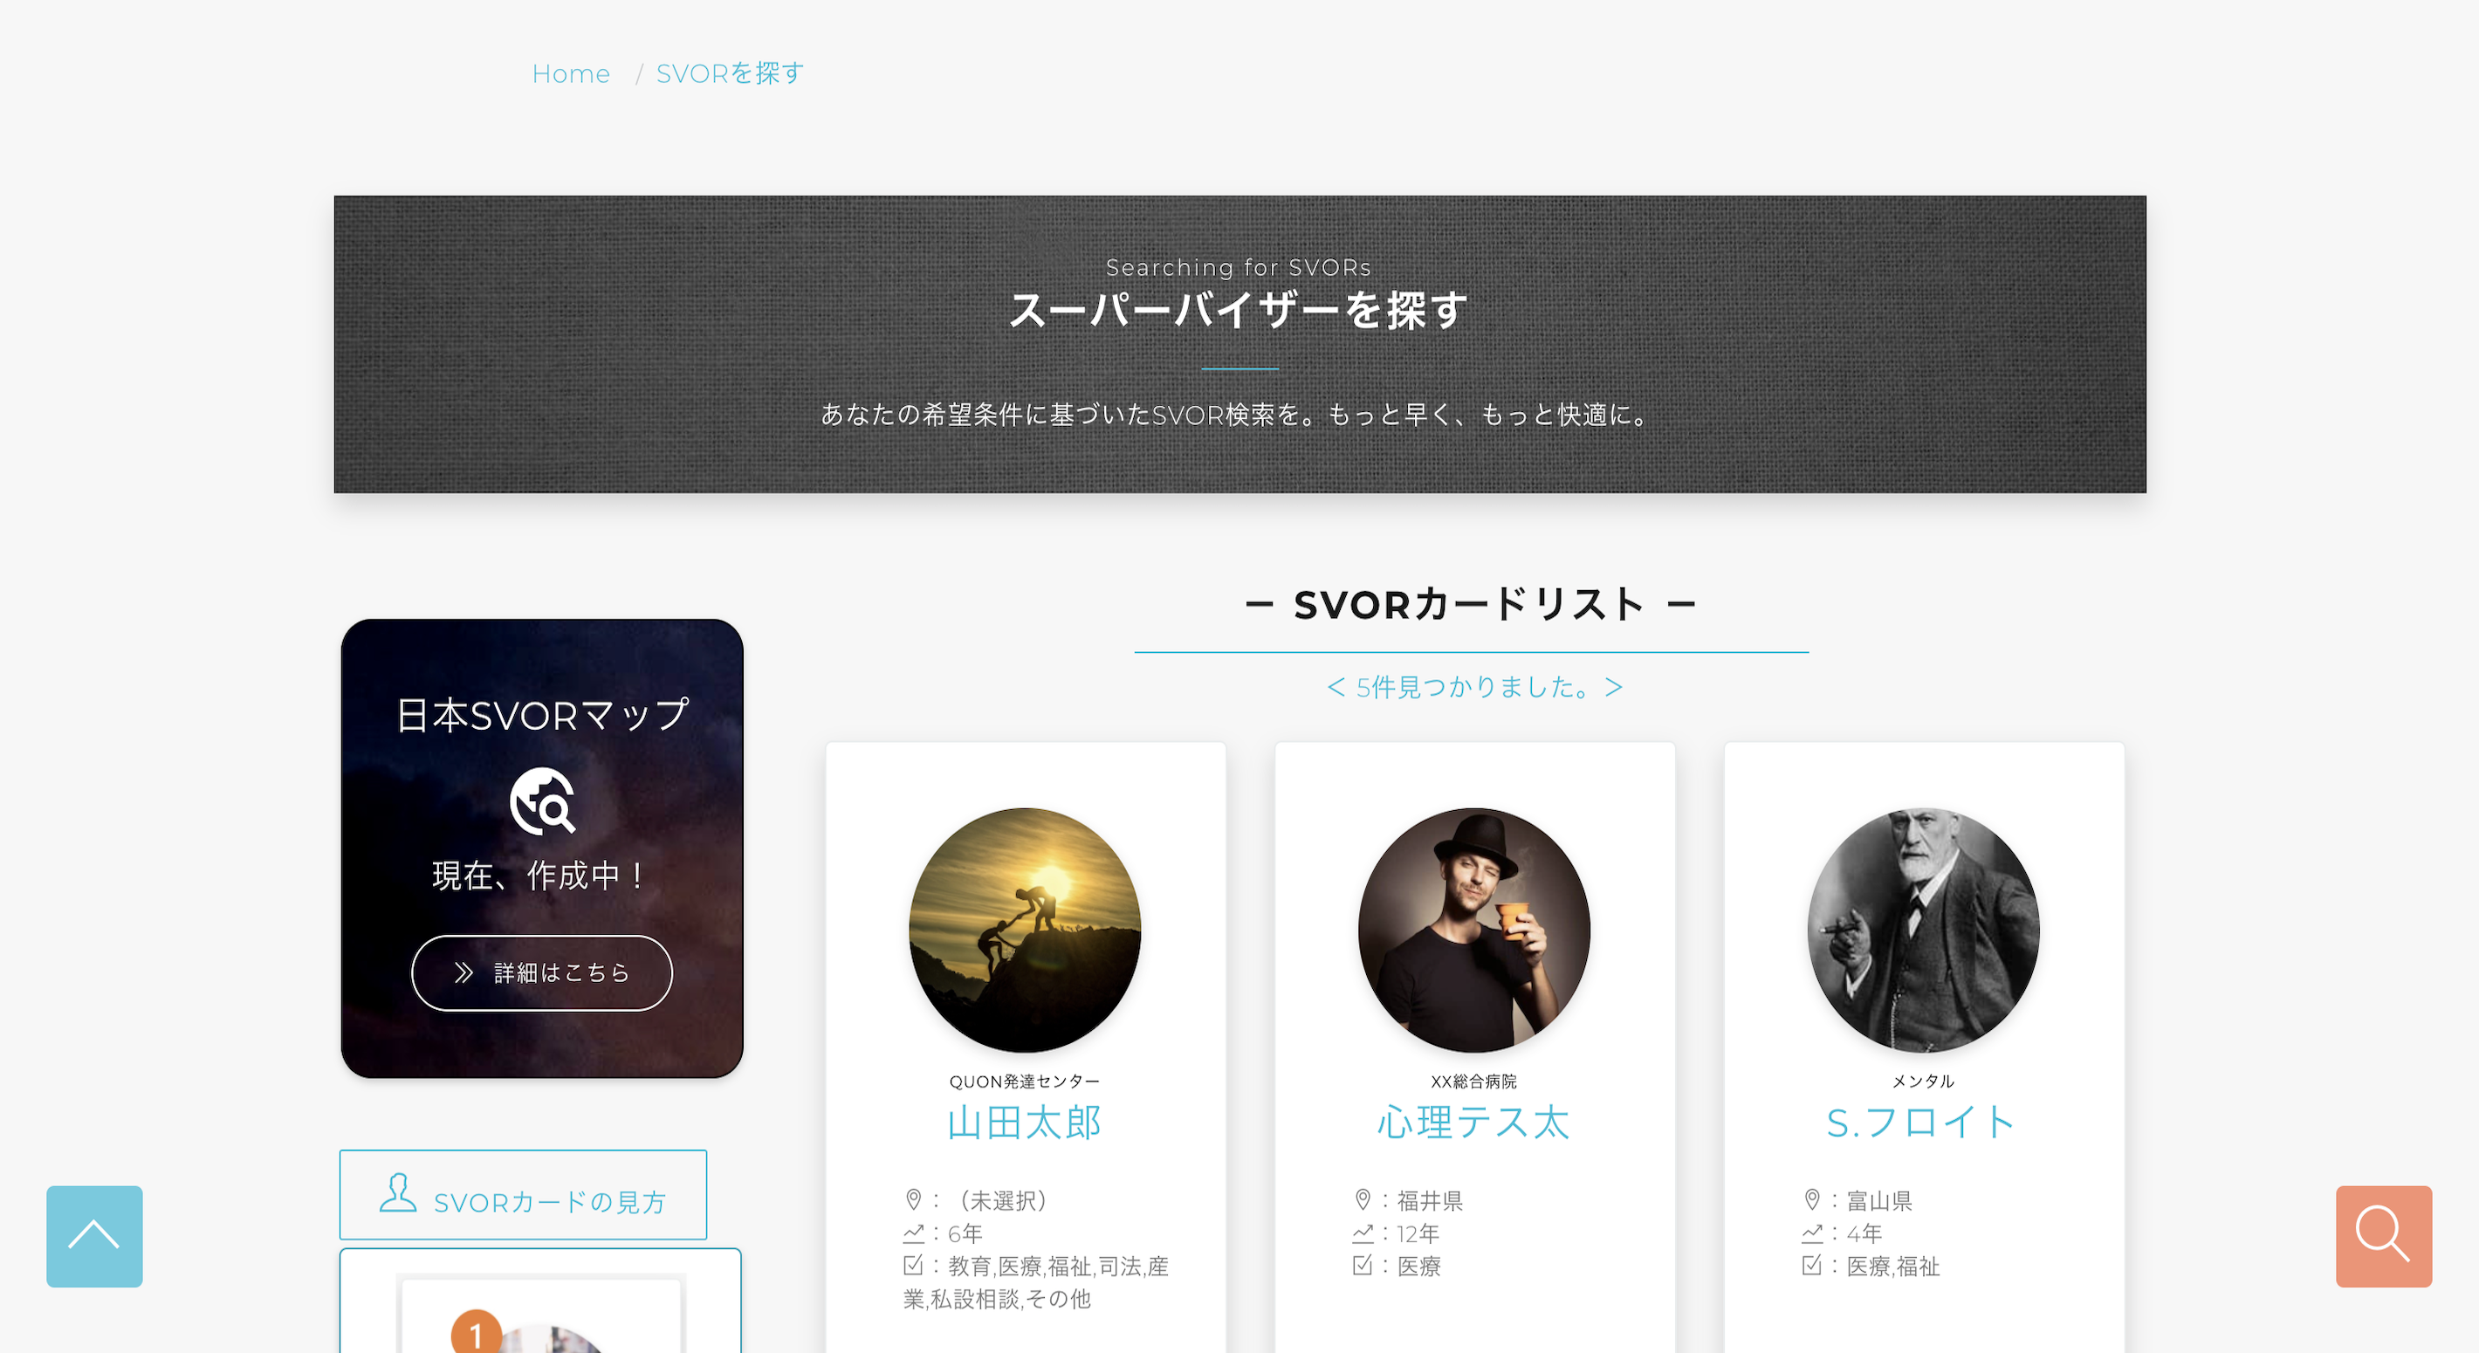
Task: Click S.フロイト black-and-white portrait
Action: click(1923, 930)
